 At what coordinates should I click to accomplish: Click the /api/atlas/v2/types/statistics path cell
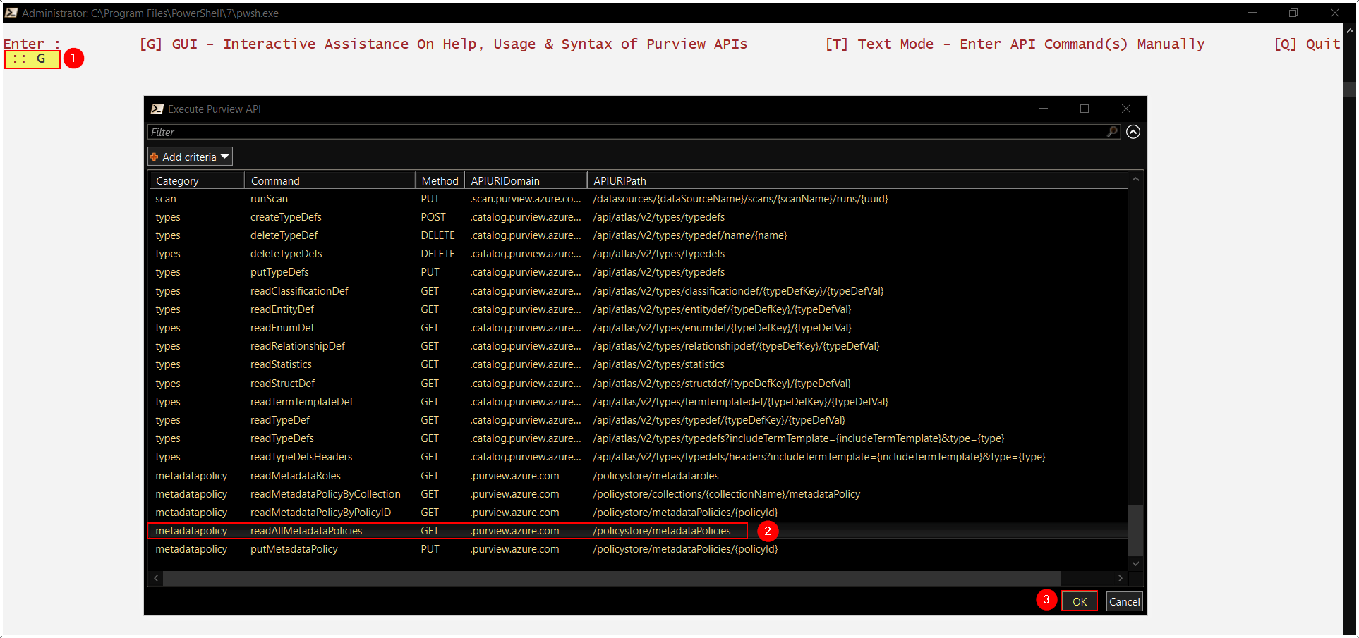point(658,364)
